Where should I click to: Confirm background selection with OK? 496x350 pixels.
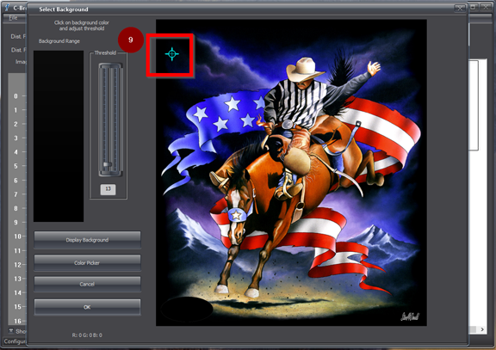click(x=87, y=307)
